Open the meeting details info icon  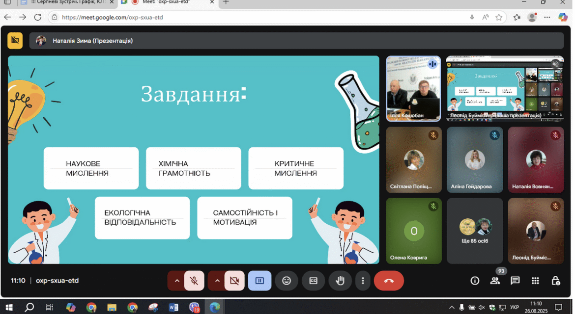tap(475, 281)
